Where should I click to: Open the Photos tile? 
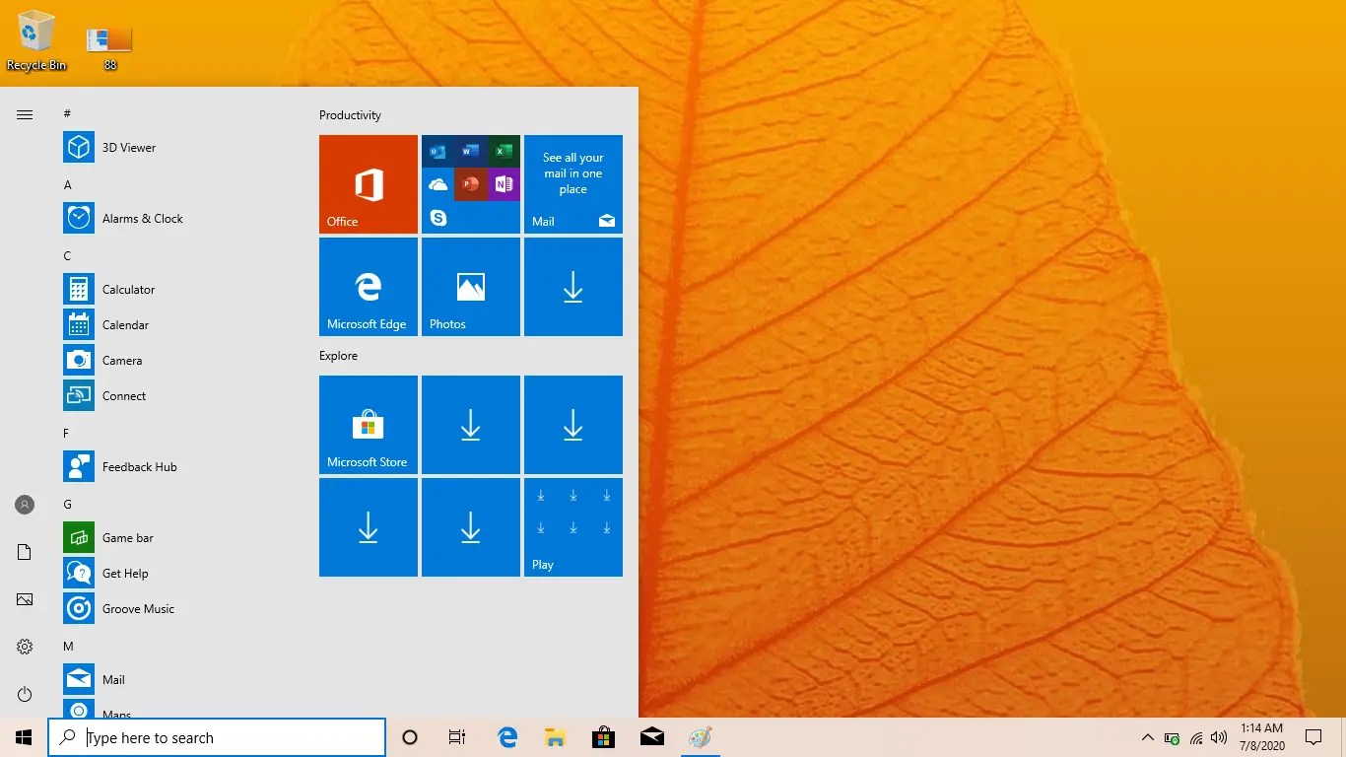tap(471, 287)
